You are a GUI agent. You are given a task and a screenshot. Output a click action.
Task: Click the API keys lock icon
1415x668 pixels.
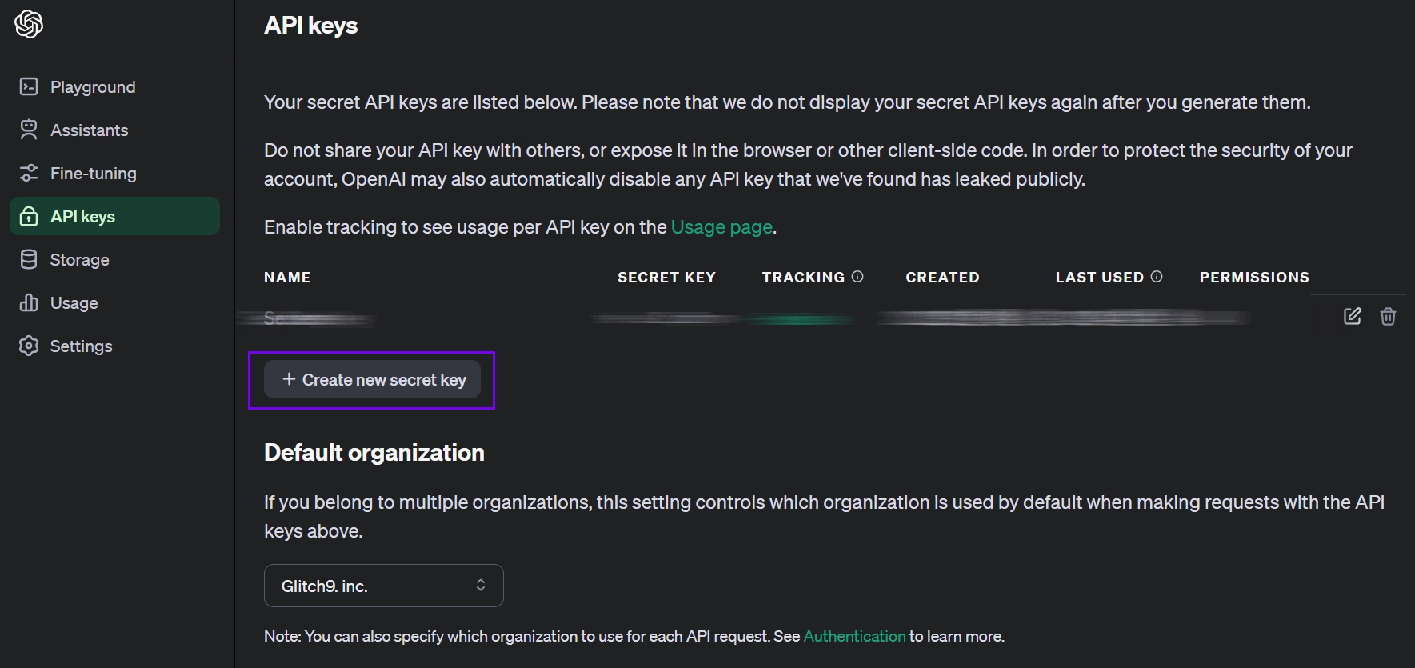[29, 216]
